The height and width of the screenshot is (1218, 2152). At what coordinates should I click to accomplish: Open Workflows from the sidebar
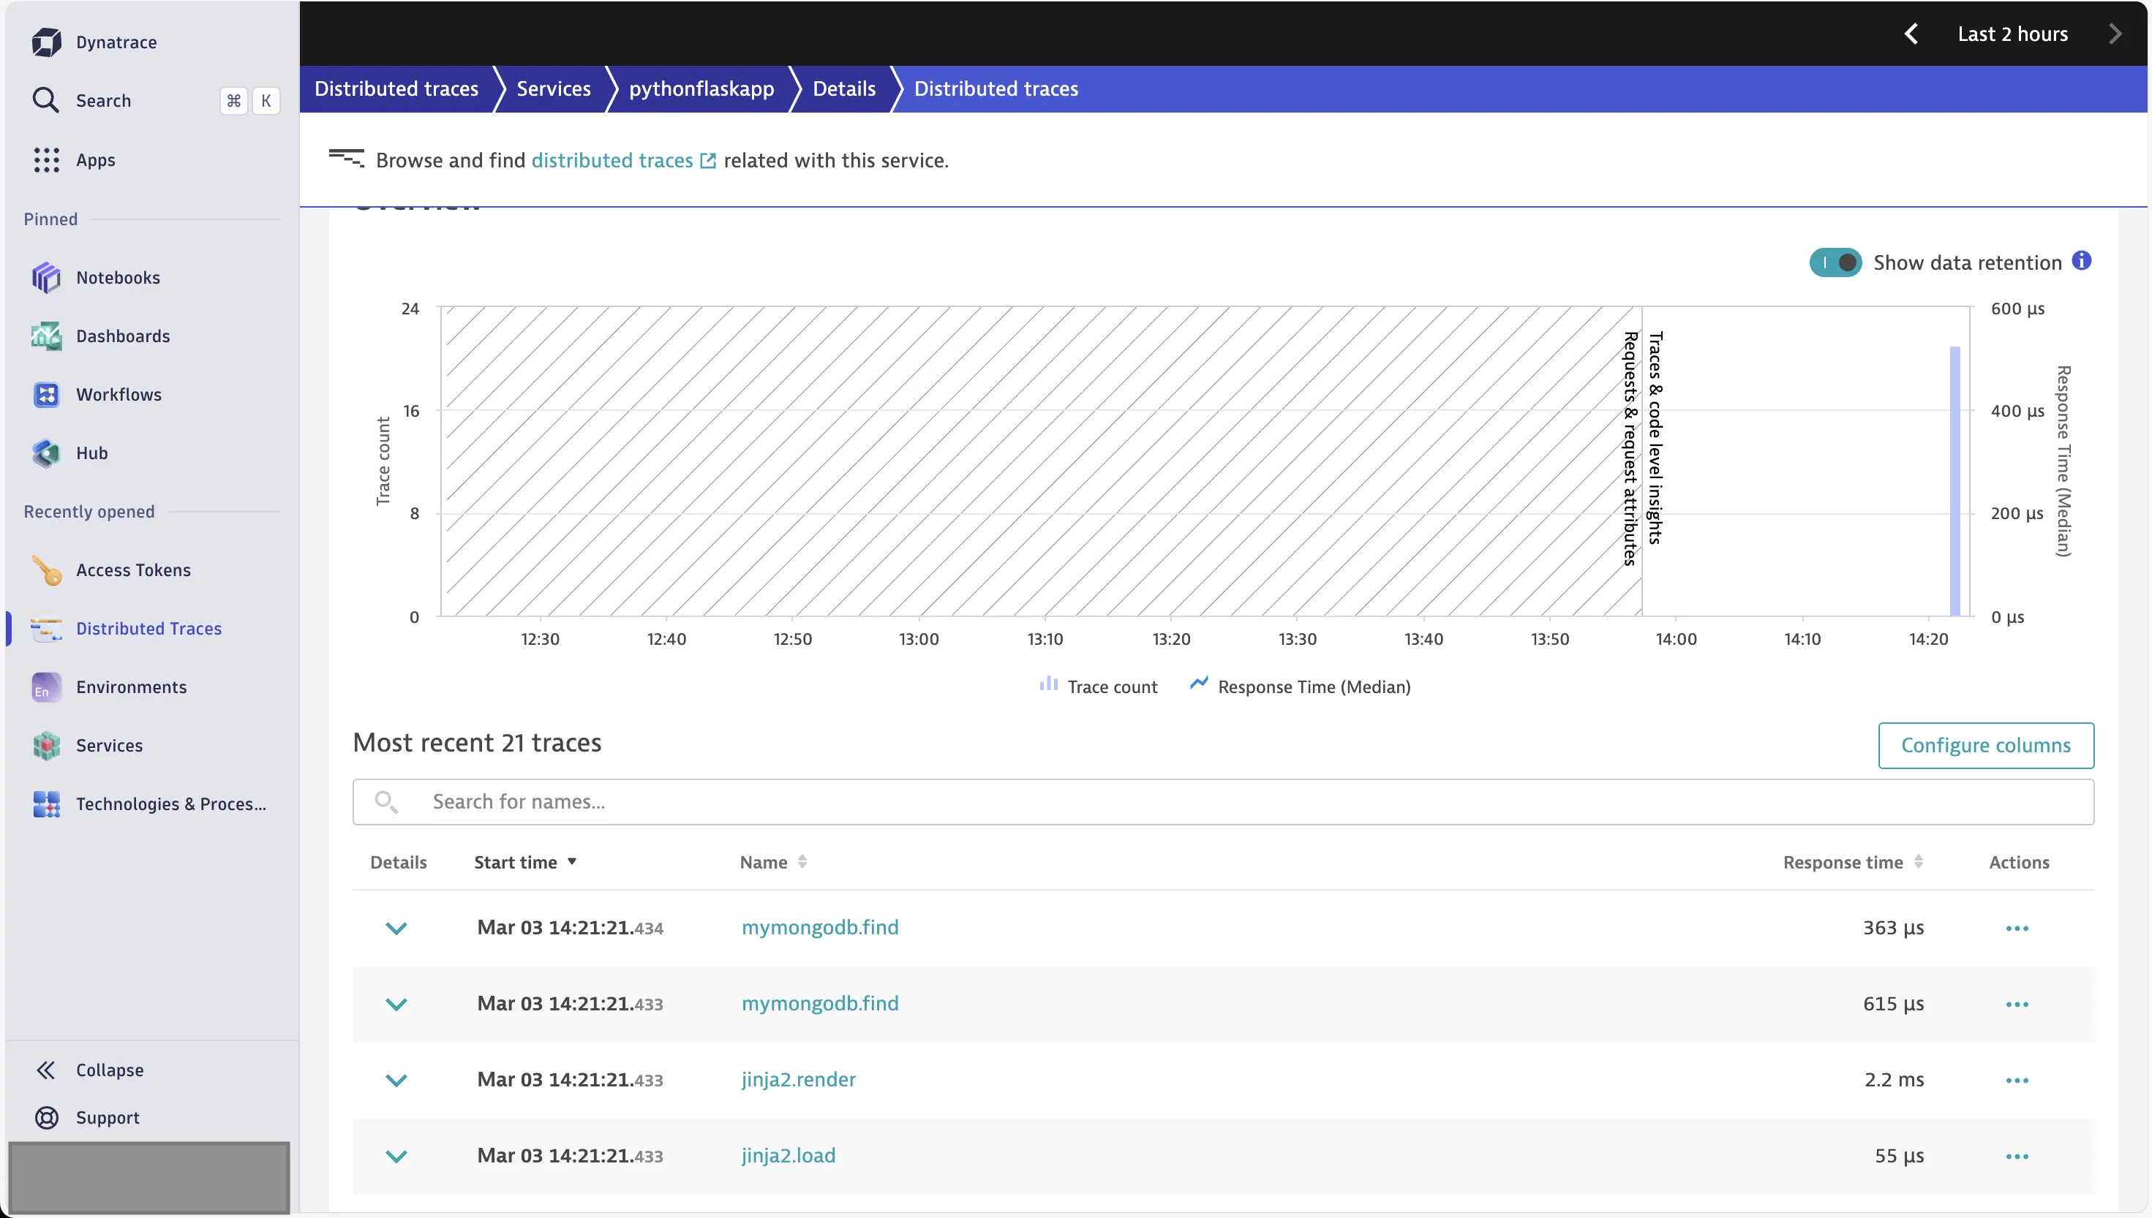118,394
